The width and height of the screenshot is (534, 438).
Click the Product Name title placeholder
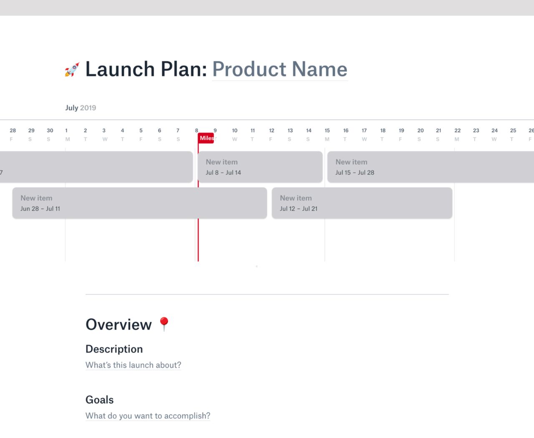click(x=280, y=69)
